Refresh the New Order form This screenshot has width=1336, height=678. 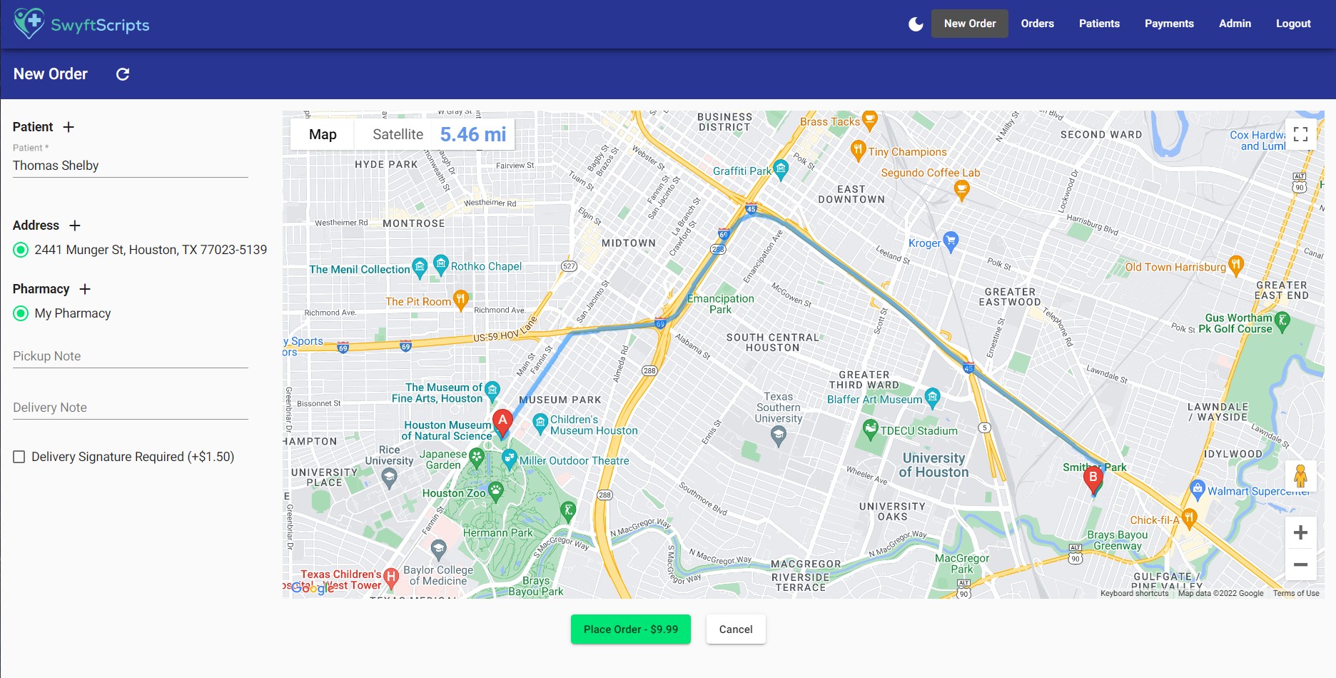(123, 74)
